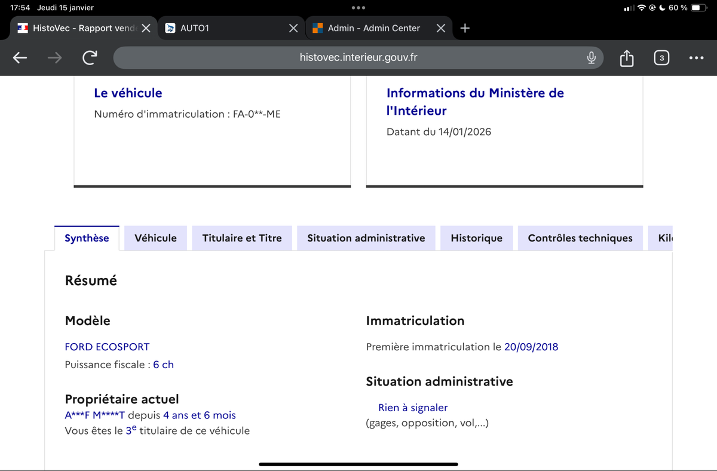717x471 pixels.
Task: Tap the microphone icon in address bar
Action: tap(591, 57)
